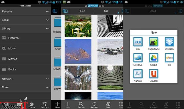
Task: Expand the Network section
Action: point(25,79)
